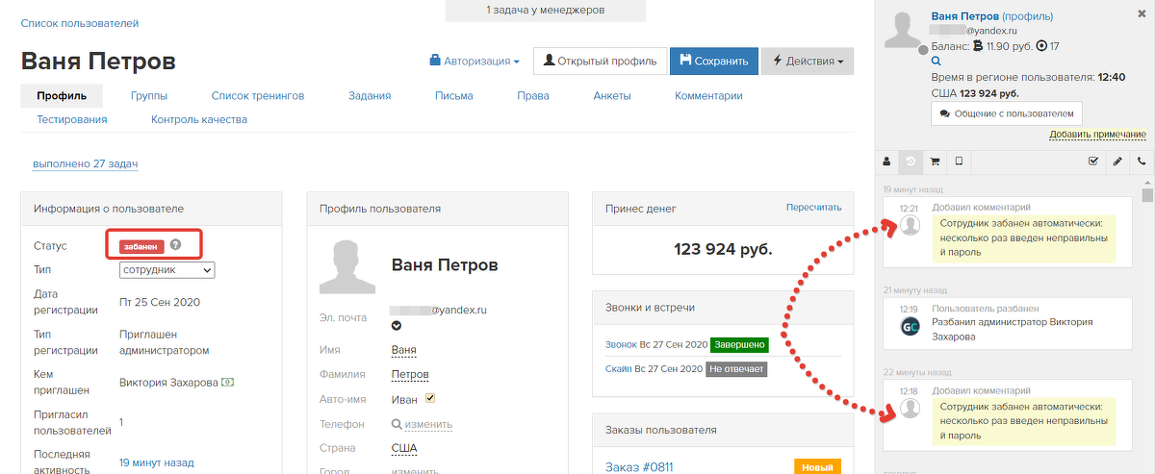Click the Добавить примечание link

tap(1097, 134)
